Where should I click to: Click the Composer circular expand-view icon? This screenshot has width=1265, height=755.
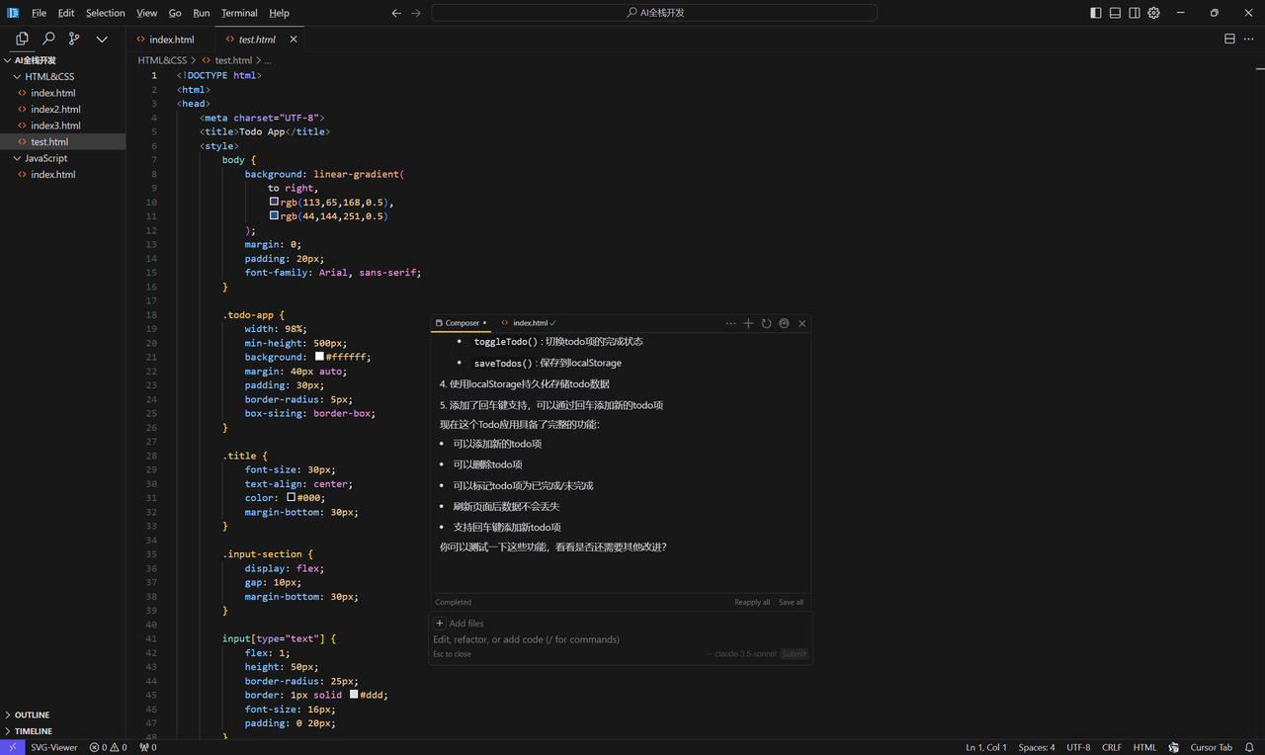coord(784,323)
